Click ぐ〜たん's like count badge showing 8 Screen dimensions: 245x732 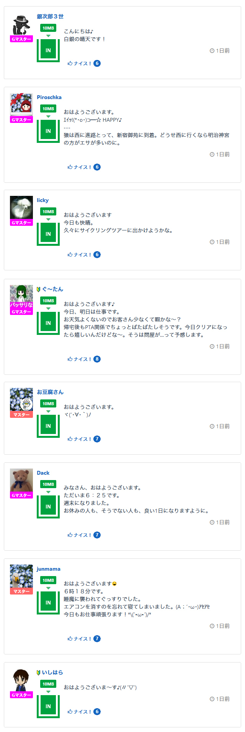[x=97, y=359]
